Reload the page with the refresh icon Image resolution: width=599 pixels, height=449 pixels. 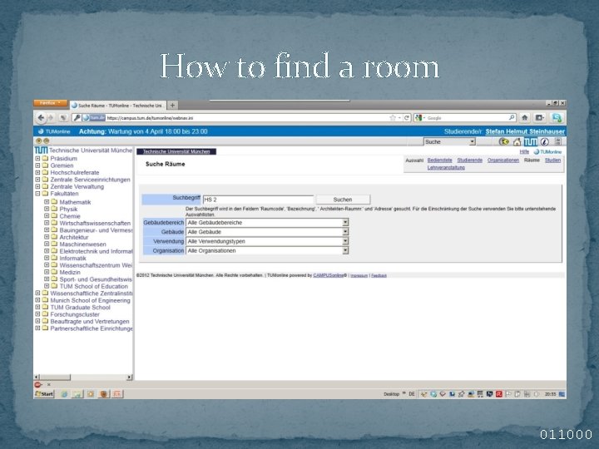click(407, 118)
